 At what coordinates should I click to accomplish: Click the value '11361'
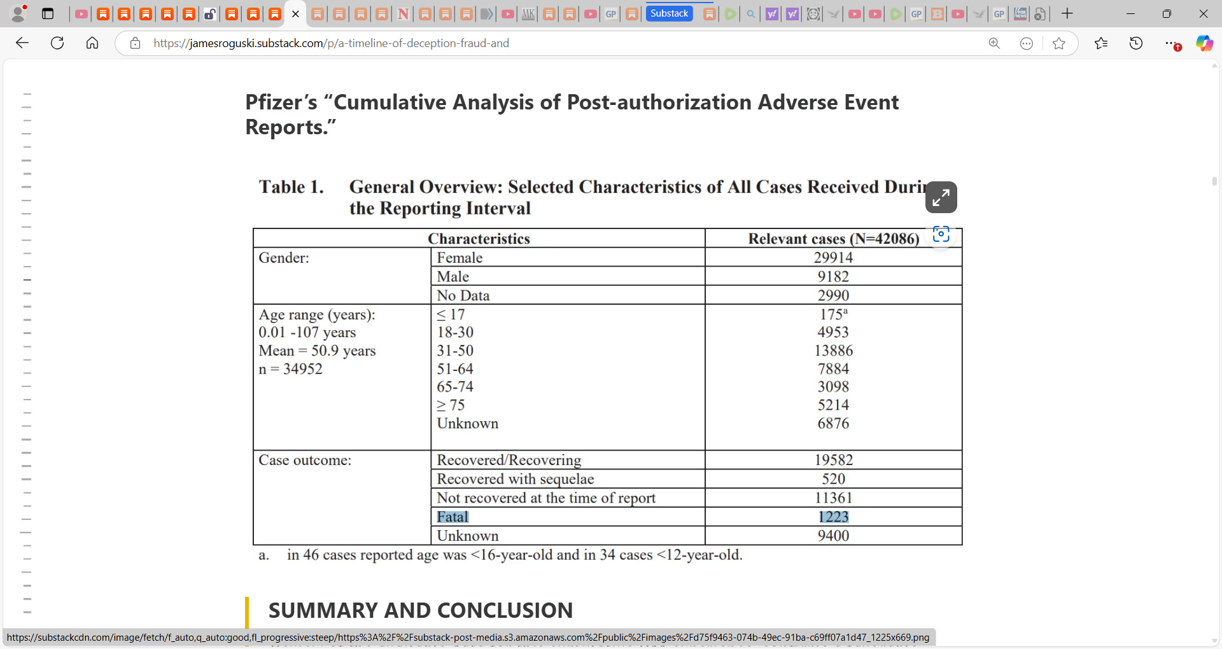click(833, 498)
